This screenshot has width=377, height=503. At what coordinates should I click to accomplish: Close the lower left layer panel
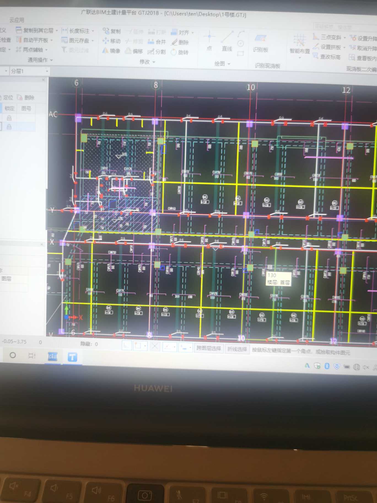click(42, 244)
